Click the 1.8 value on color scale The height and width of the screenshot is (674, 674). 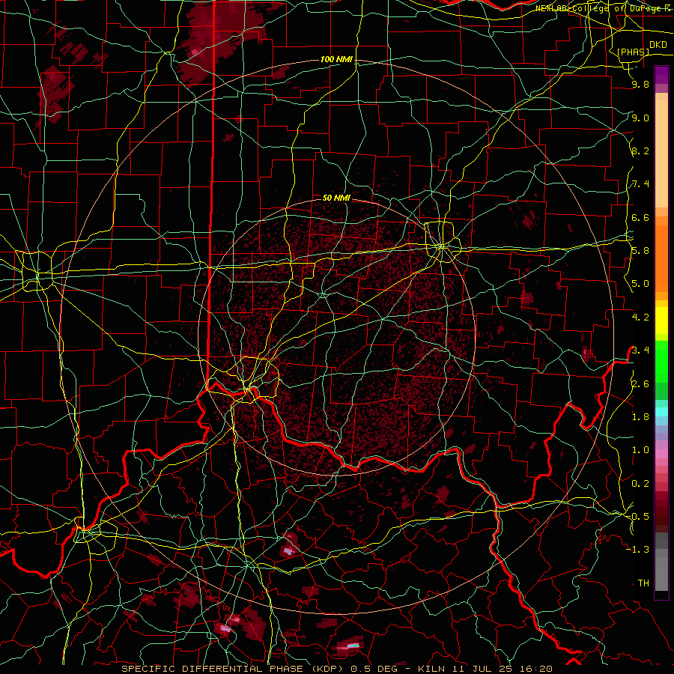(640, 417)
